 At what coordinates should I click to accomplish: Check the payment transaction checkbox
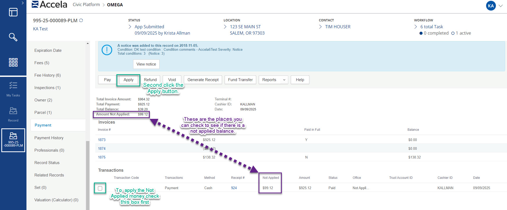click(x=100, y=188)
